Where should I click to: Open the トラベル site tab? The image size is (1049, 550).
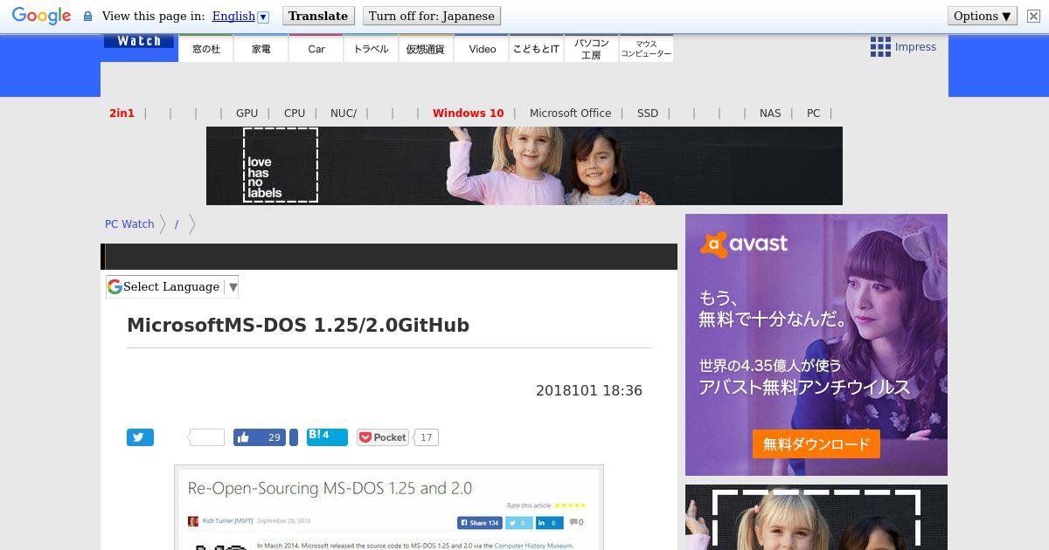(371, 49)
